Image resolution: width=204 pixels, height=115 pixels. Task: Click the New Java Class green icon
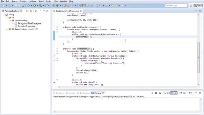point(57,5)
